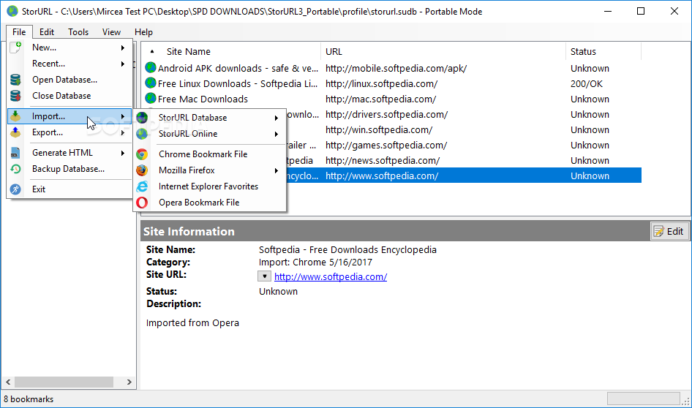Expand the StorURL Online submenu arrow

[277, 134]
